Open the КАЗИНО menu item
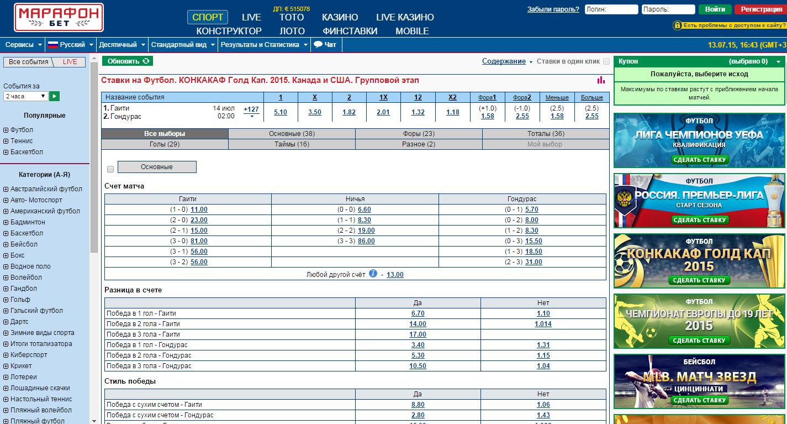This screenshot has width=787, height=424. [340, 17]
